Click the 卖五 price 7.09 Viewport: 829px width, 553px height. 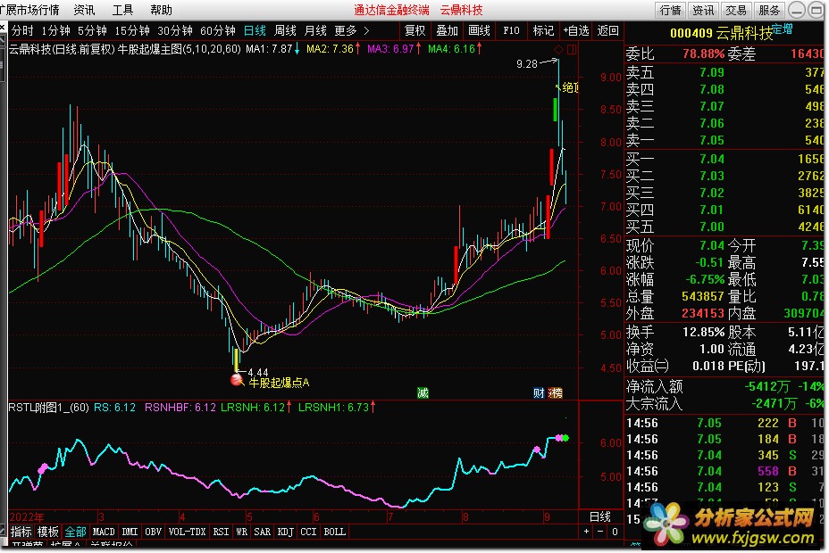(712, 72)
